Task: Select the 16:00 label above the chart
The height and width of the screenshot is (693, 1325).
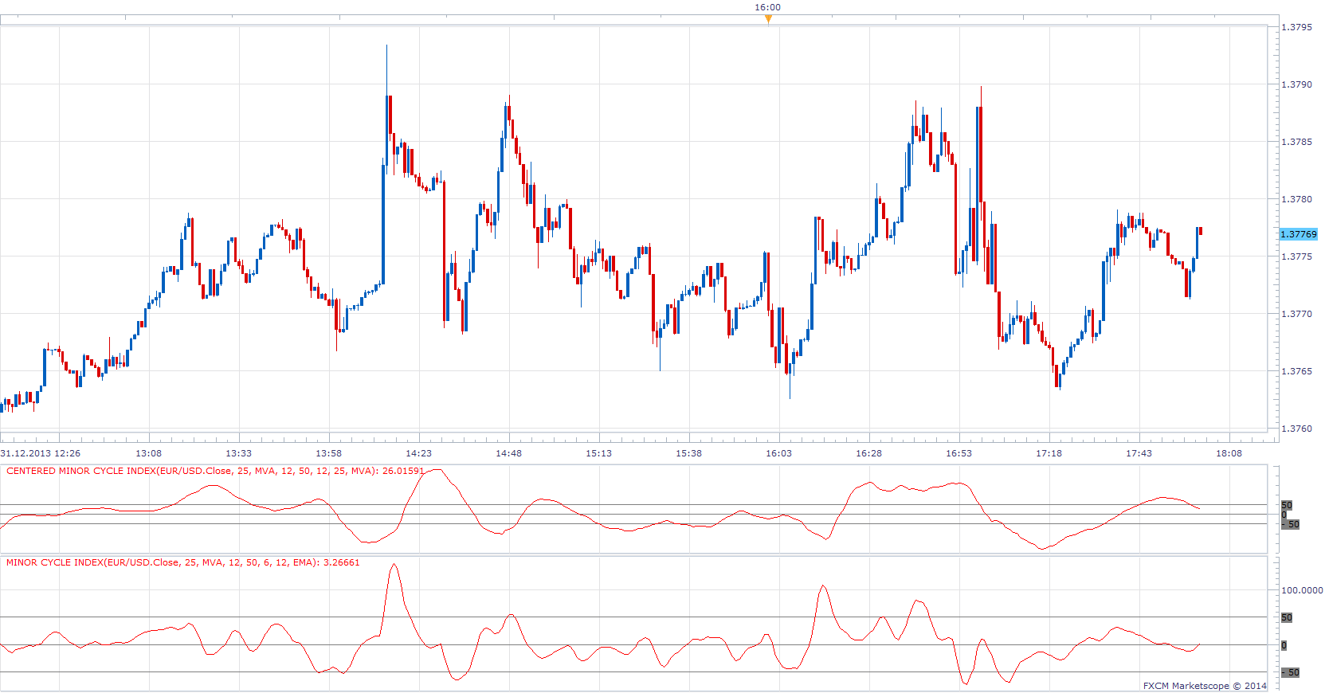Action: click(x=768, y=7)
